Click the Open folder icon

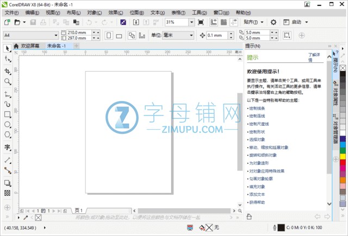pyautogui.click(x=17, y=22)
